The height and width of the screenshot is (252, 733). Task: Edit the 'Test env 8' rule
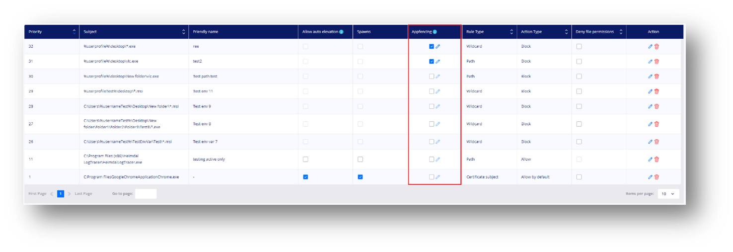click(650, 124)
